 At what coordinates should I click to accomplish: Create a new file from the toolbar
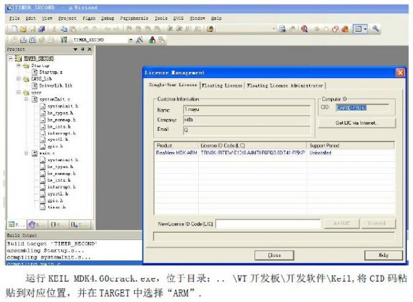coord(15,29)
